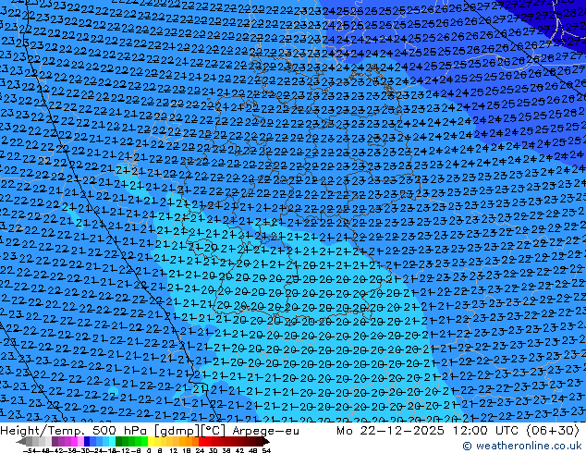Image resolution: width=586 pixels, height=453 pixels.
Task: Click the "-54" legend scale value
Action: [30, 451]
